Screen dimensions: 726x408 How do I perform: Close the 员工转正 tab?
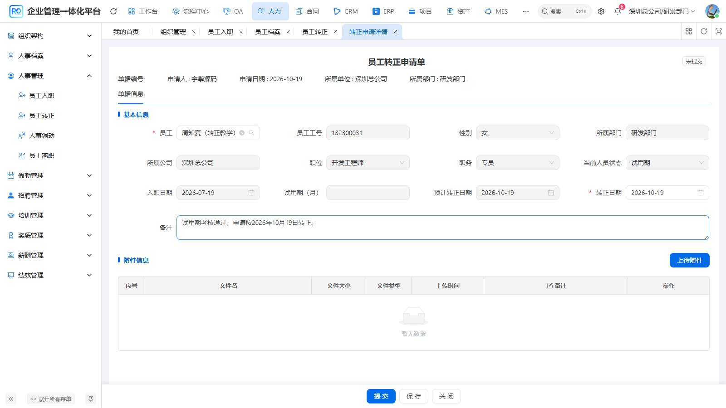coord(335,32)
